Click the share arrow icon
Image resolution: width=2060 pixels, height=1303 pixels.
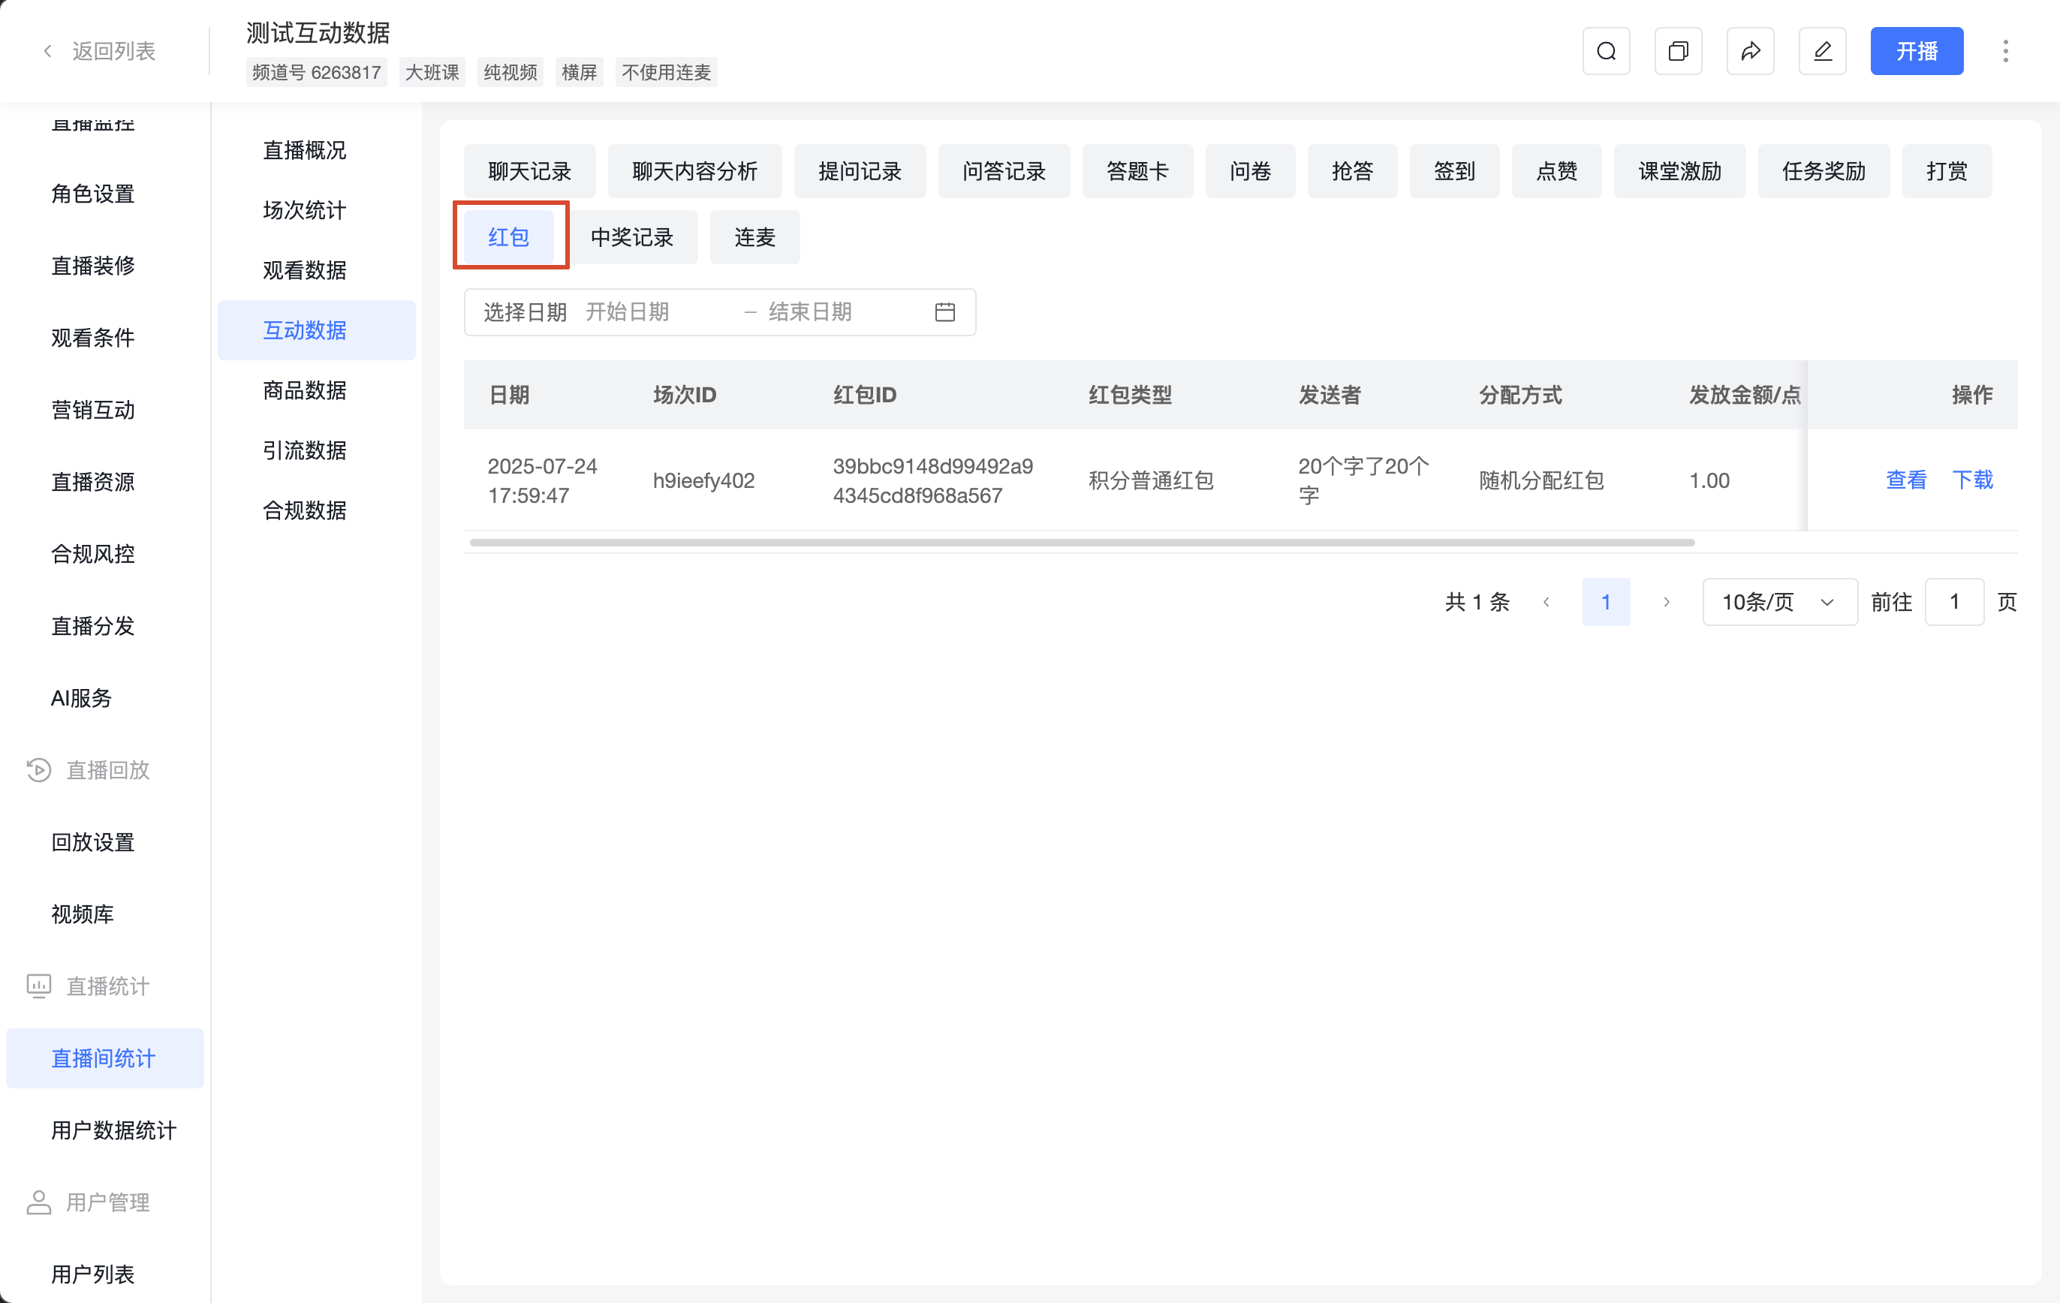1750,51
